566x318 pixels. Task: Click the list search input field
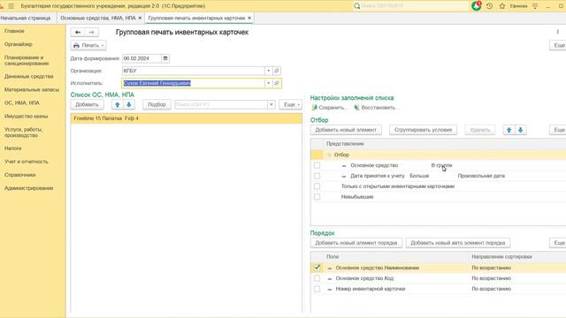click(x=221, y=104)
